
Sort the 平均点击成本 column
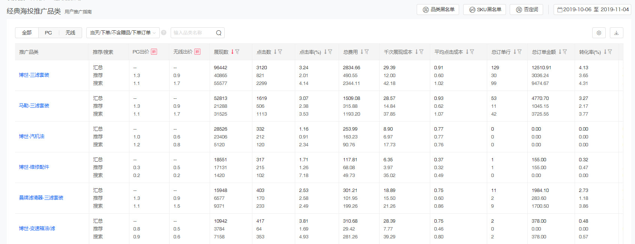click(x=467, y=52)
